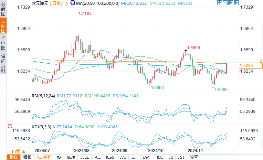Apply VOL indicator
This screenshot has width=263, height=160.
[97, 157]
